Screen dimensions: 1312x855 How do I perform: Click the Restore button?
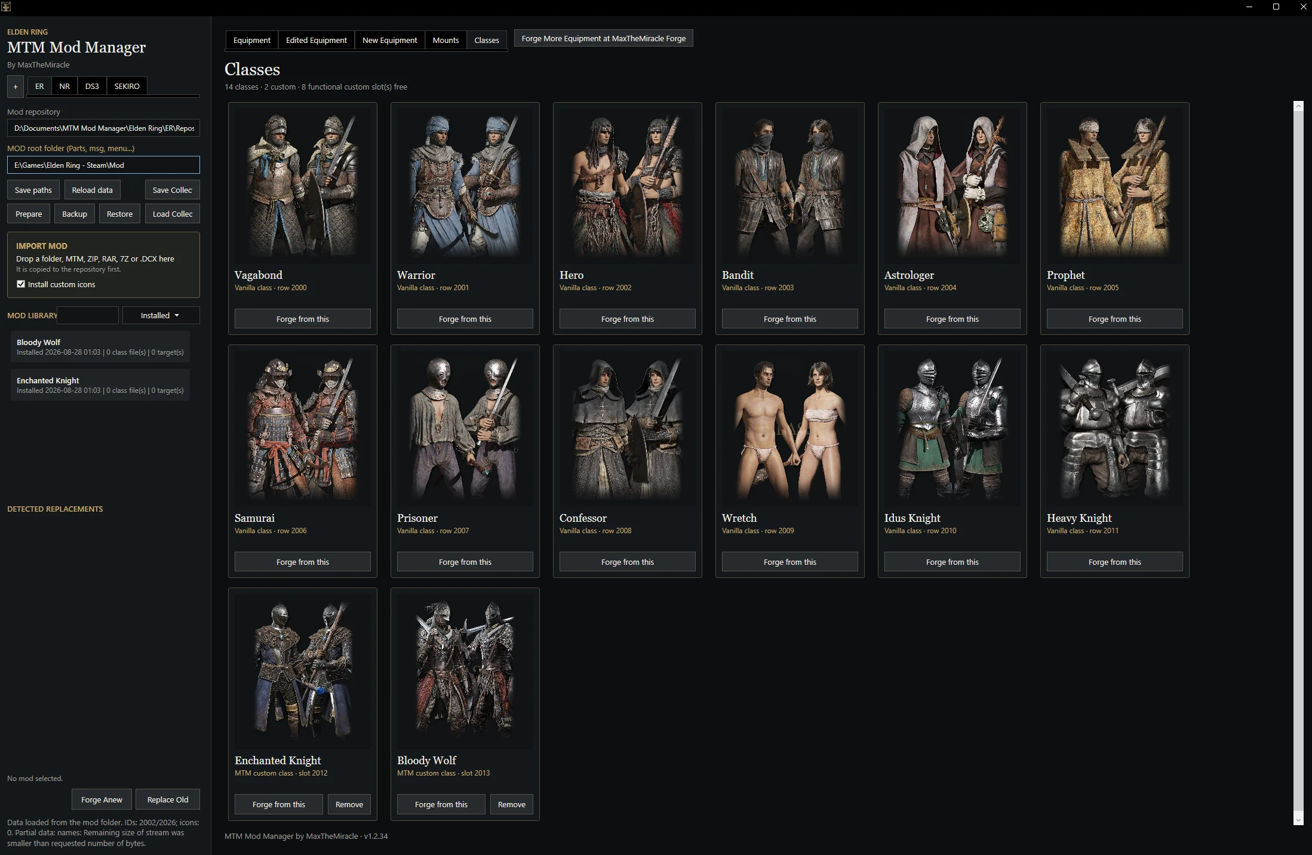tap(119, 214)
